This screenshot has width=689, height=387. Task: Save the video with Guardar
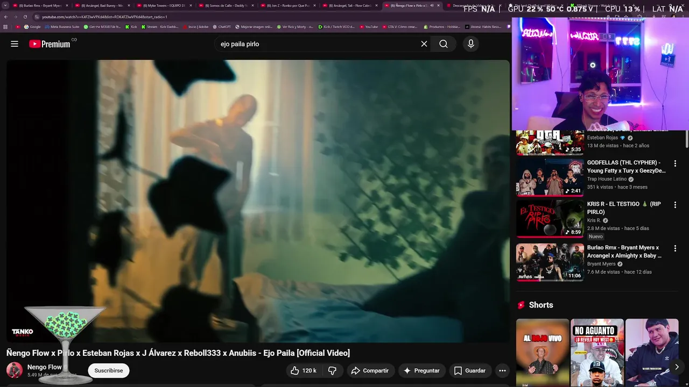tap(470, 370)
